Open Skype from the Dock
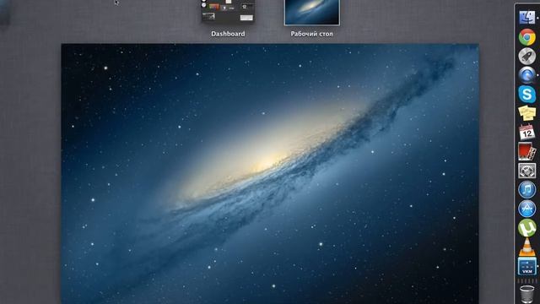Viewport: 540px width, 304px height. pos(527,94)
